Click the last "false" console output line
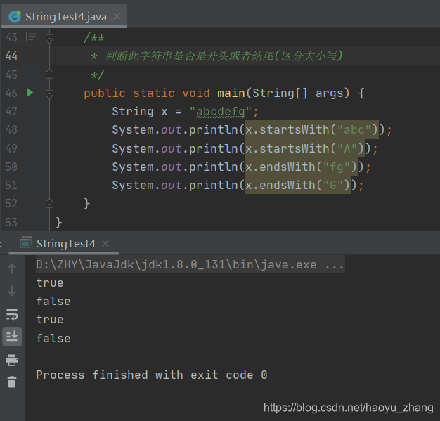This screenshot has width=440, height=421. 53,338
